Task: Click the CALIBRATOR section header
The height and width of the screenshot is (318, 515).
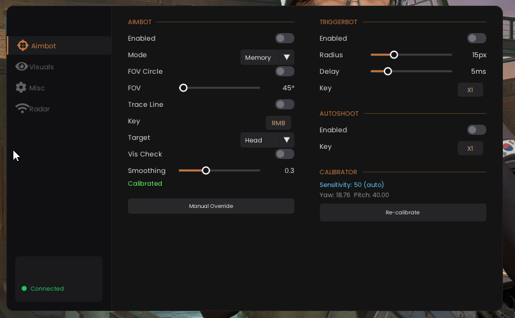Action: tap(338, 172)
